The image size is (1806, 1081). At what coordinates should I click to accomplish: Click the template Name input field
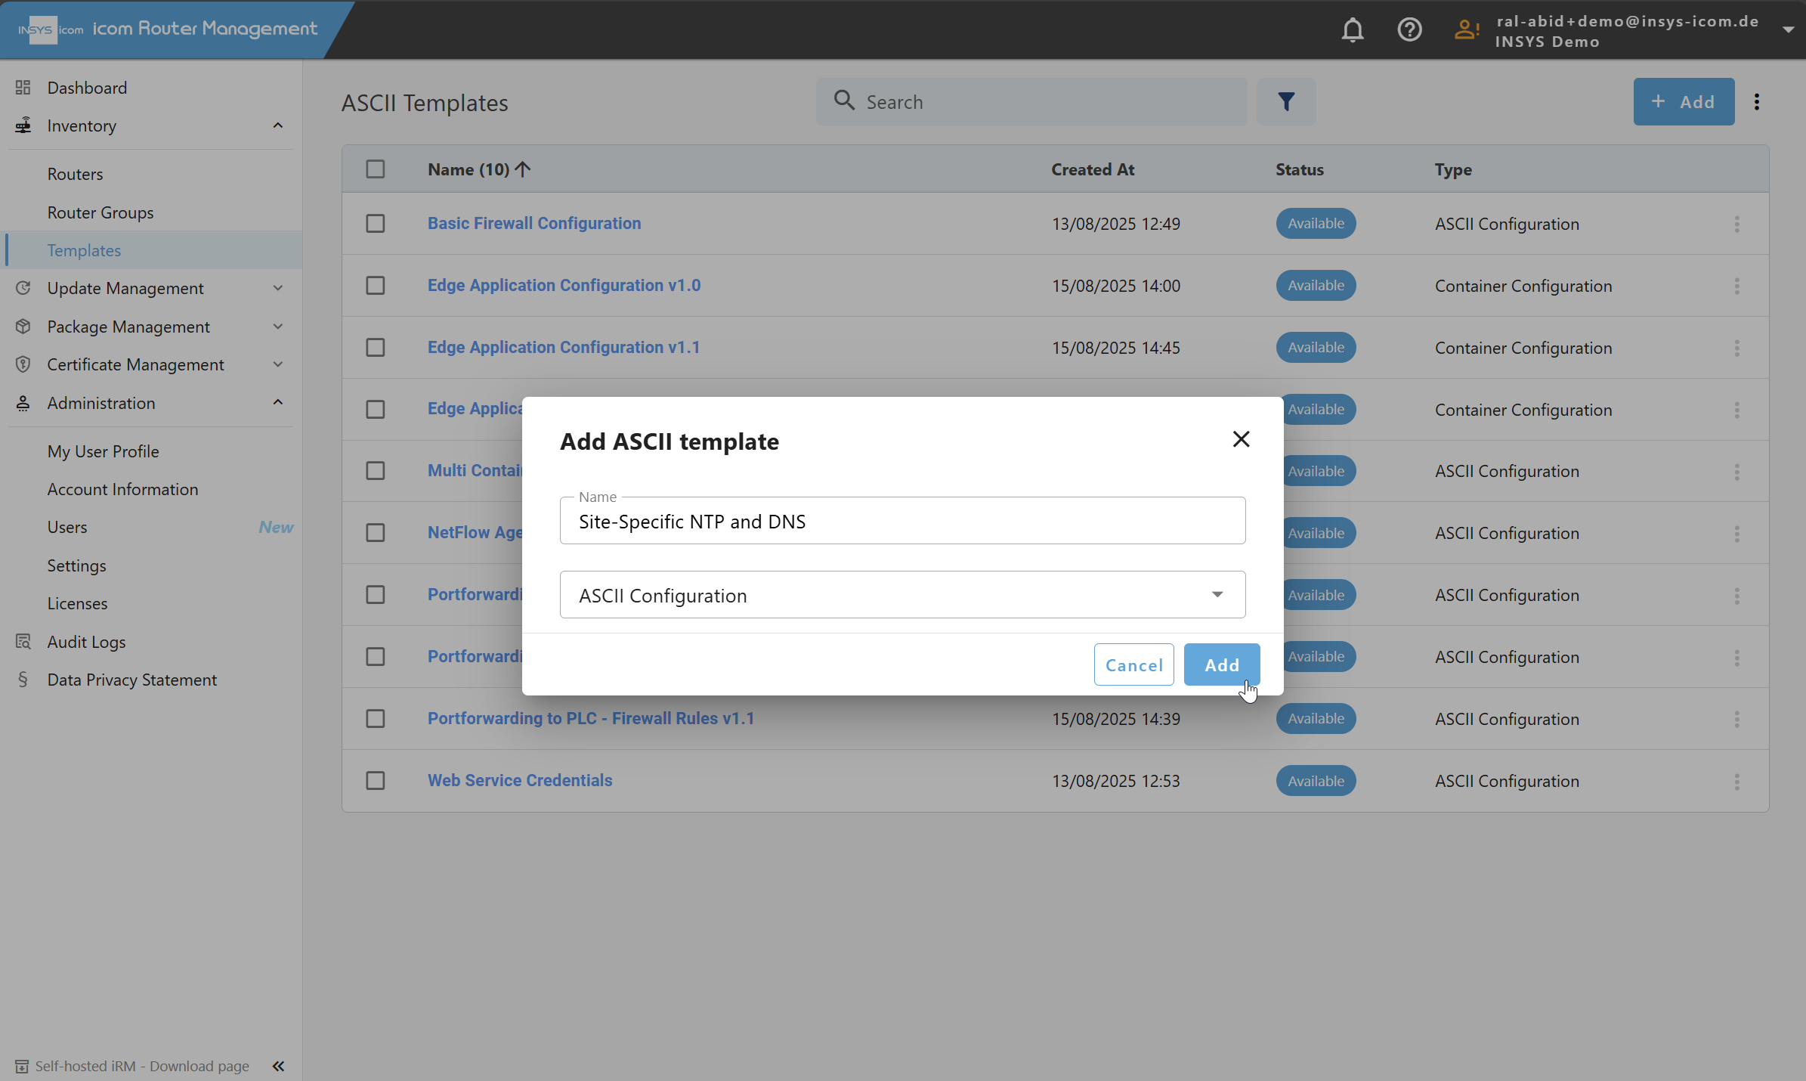point(902,521)
